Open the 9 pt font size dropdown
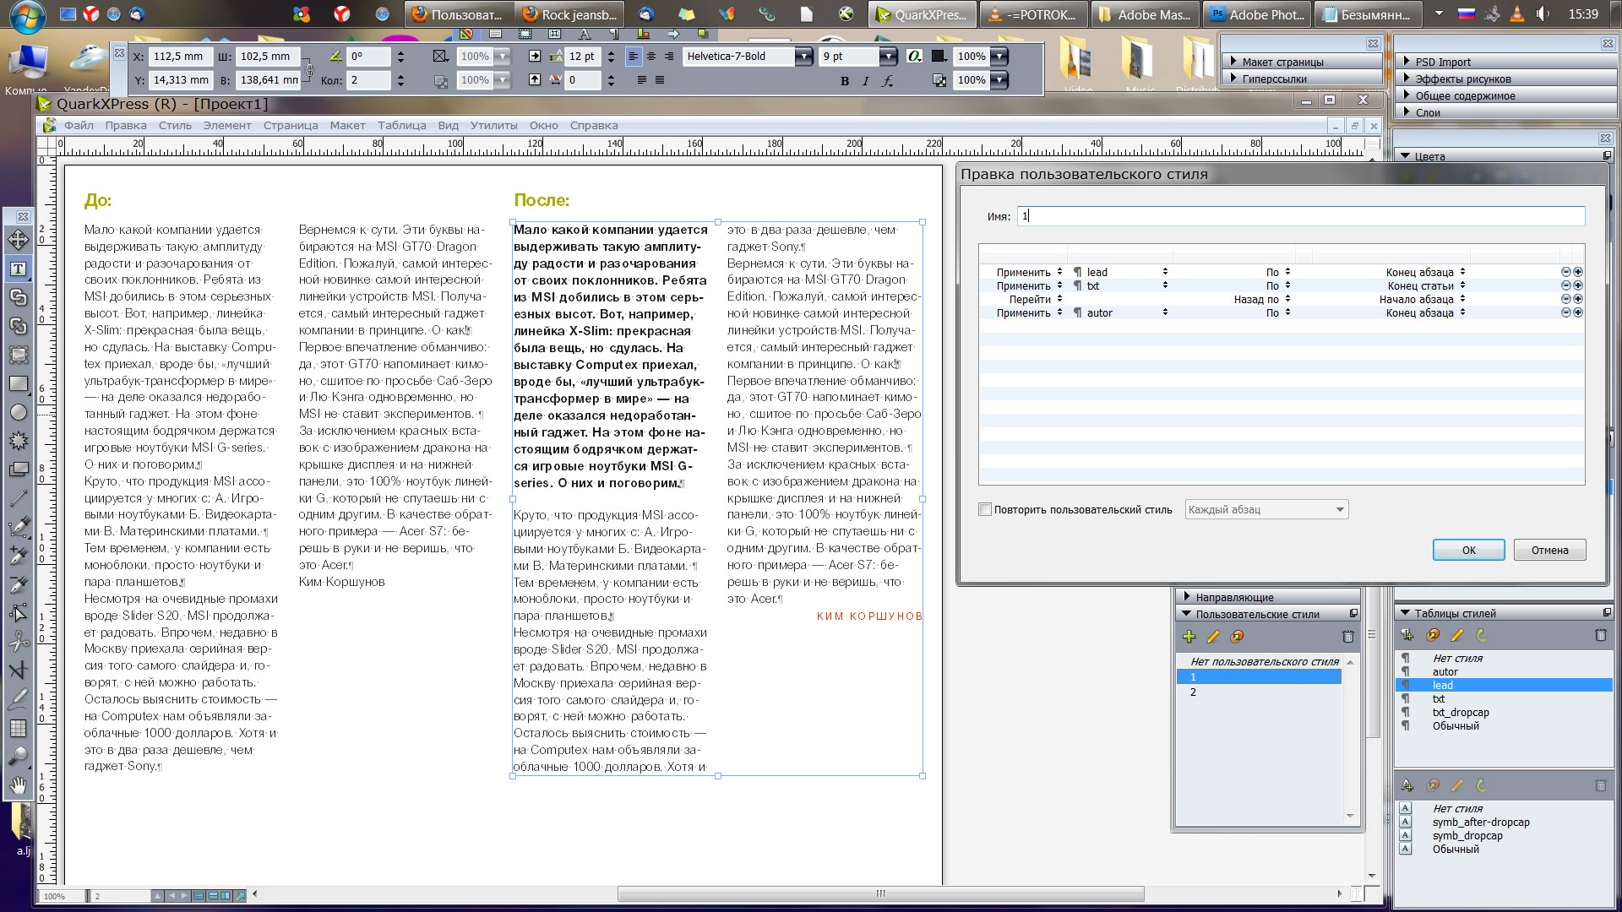This screenshot has width=1622, height=912. click(887, 57)
